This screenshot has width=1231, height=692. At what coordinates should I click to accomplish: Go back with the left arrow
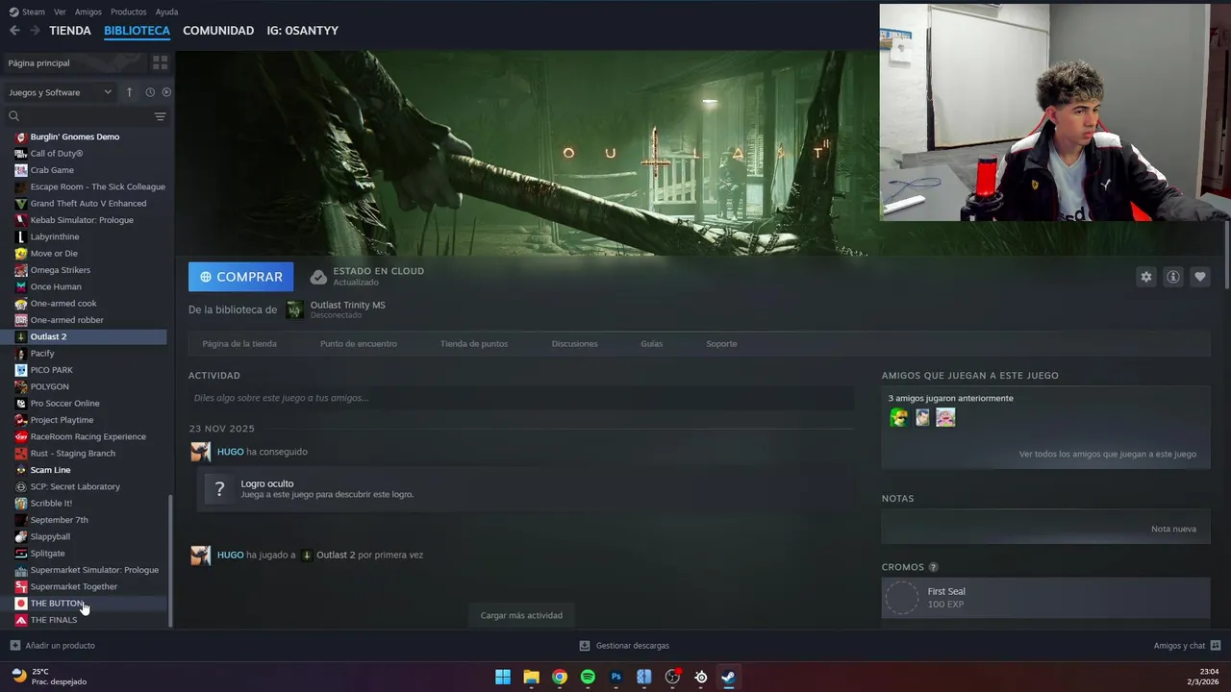tap(14, 31)
